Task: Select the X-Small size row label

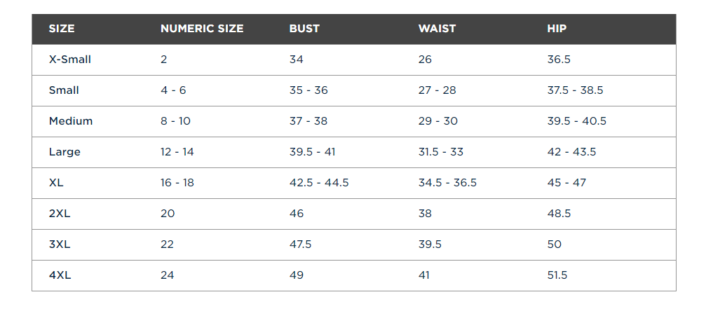Action: point(70,60)
